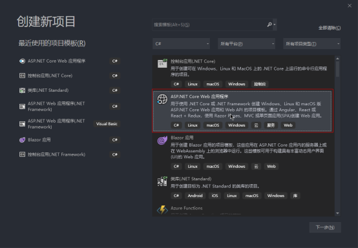Click 控制台 tag on console app template
The image size is (358, 248).
[260, 84]
